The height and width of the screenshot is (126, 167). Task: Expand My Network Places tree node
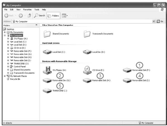[x=5, y=76]
